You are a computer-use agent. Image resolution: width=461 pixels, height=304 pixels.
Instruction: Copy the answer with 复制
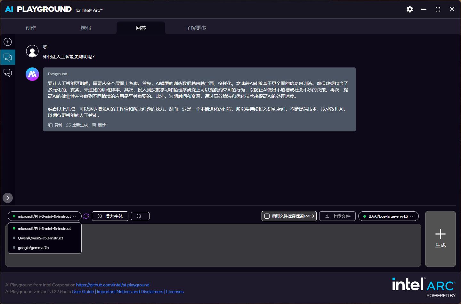[55, 125]
